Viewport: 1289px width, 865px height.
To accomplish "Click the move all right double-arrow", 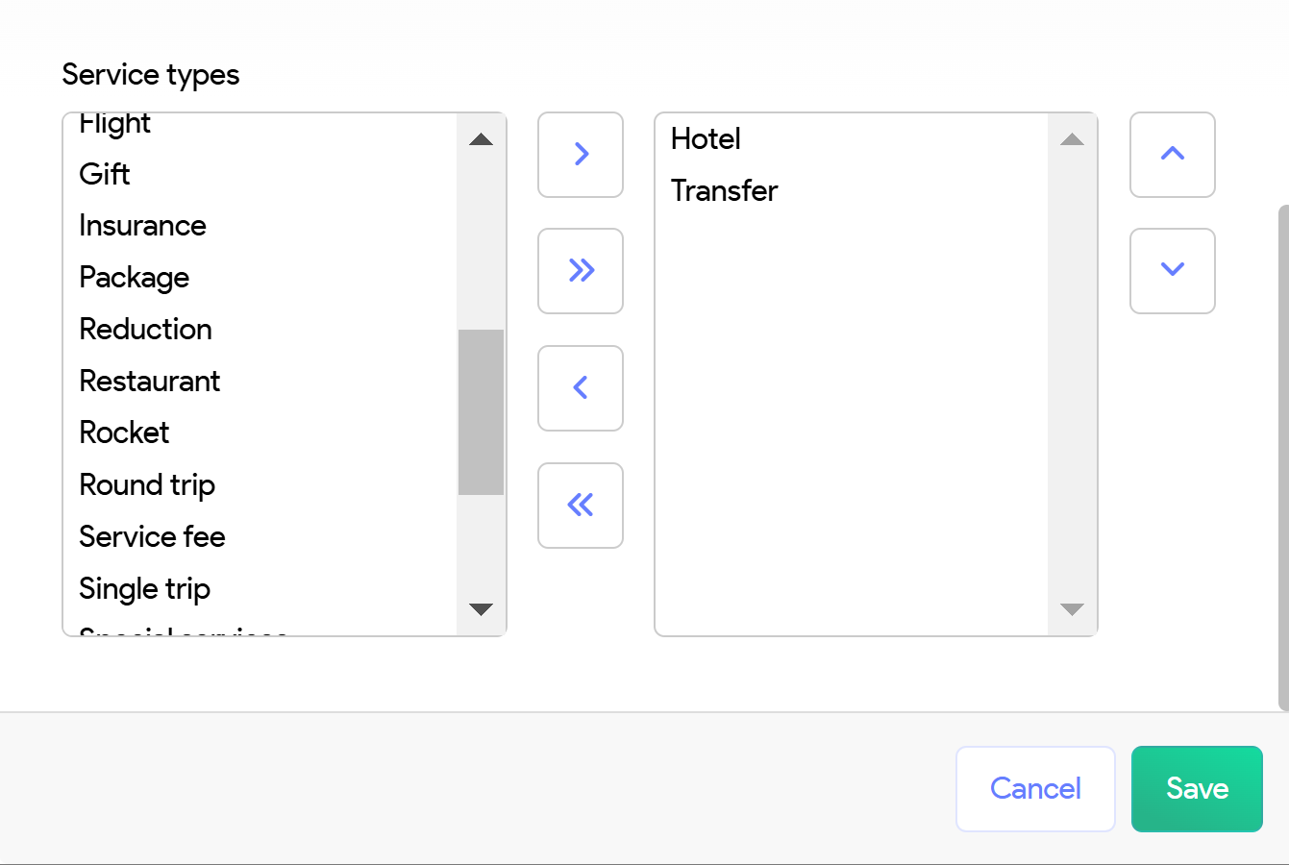I will pos(581,271).
